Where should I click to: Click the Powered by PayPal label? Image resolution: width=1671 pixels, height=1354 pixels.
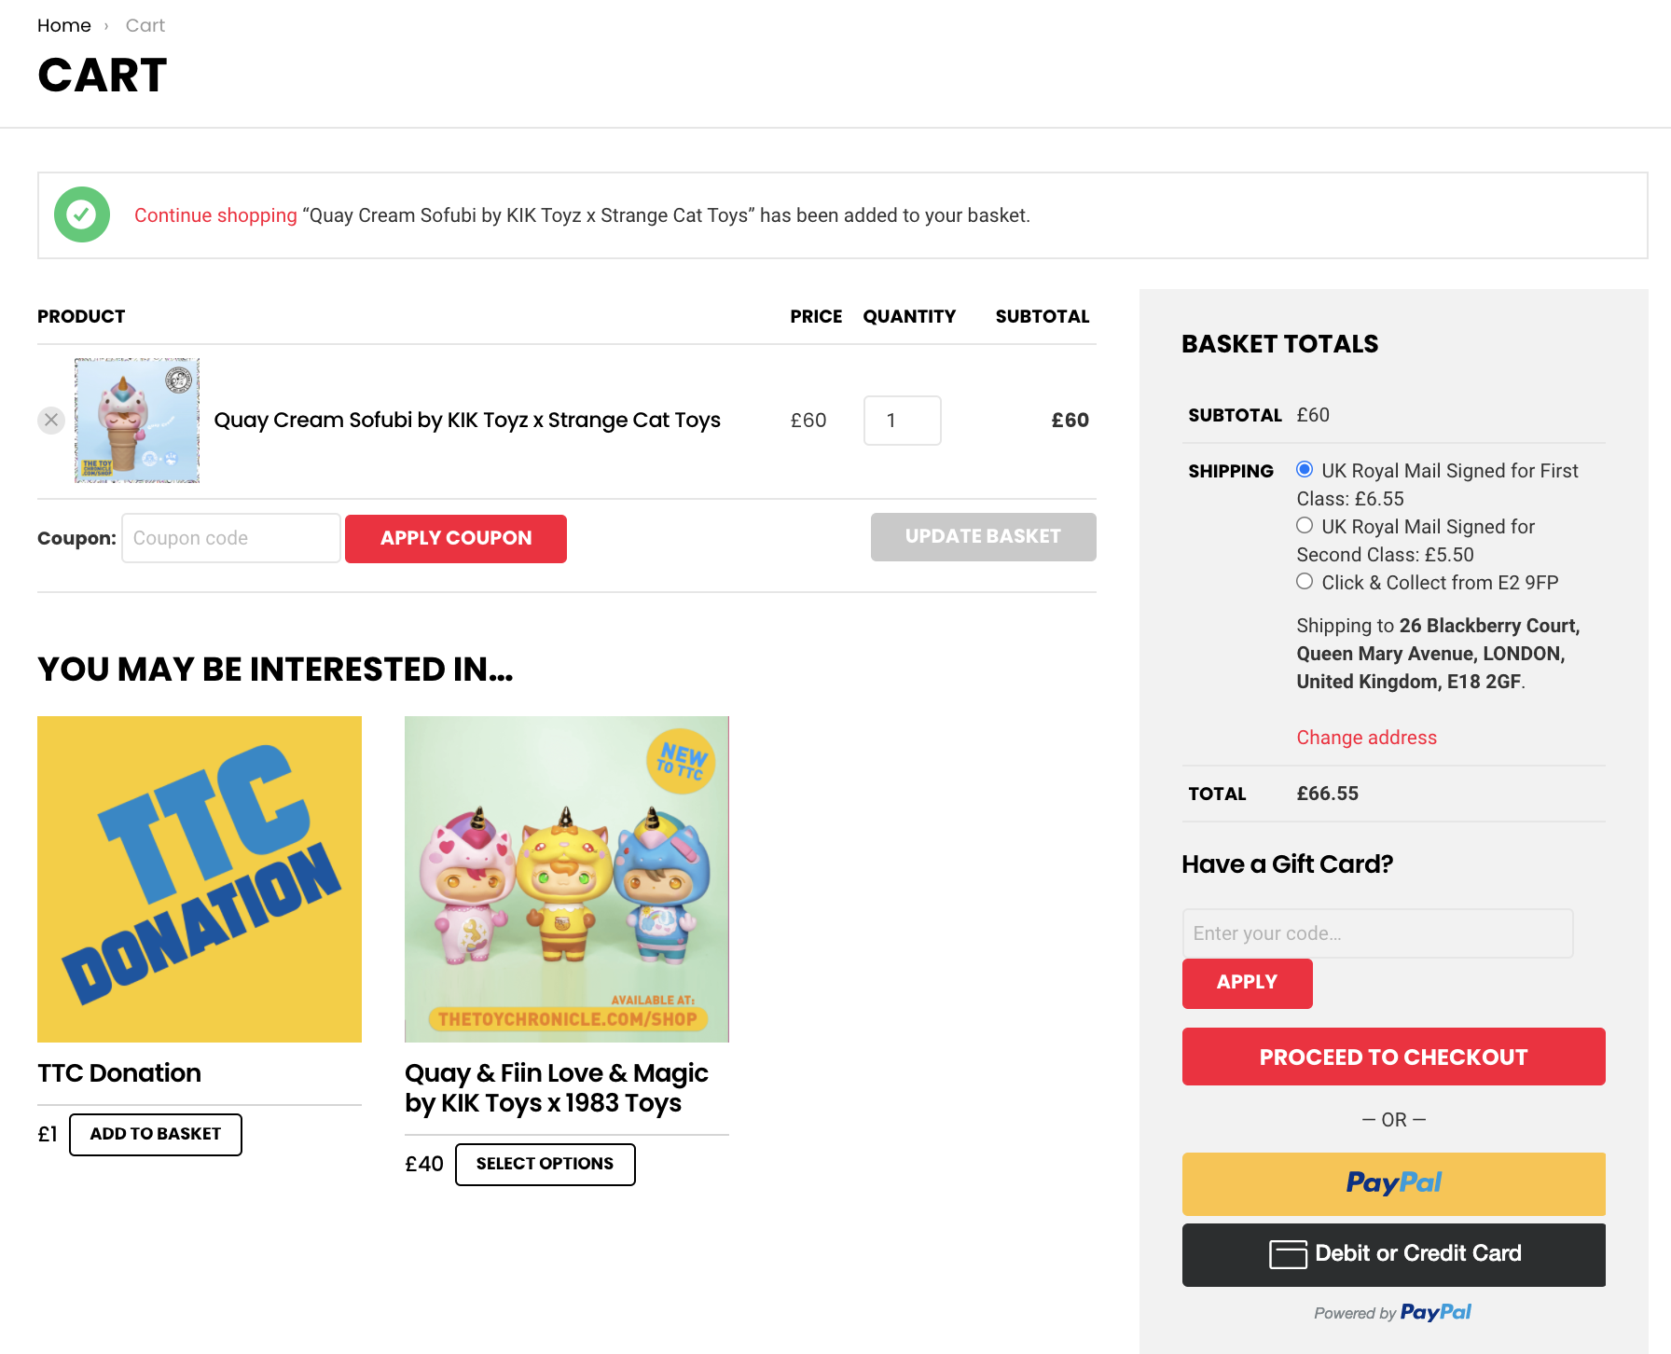tap(1392, 1312)
